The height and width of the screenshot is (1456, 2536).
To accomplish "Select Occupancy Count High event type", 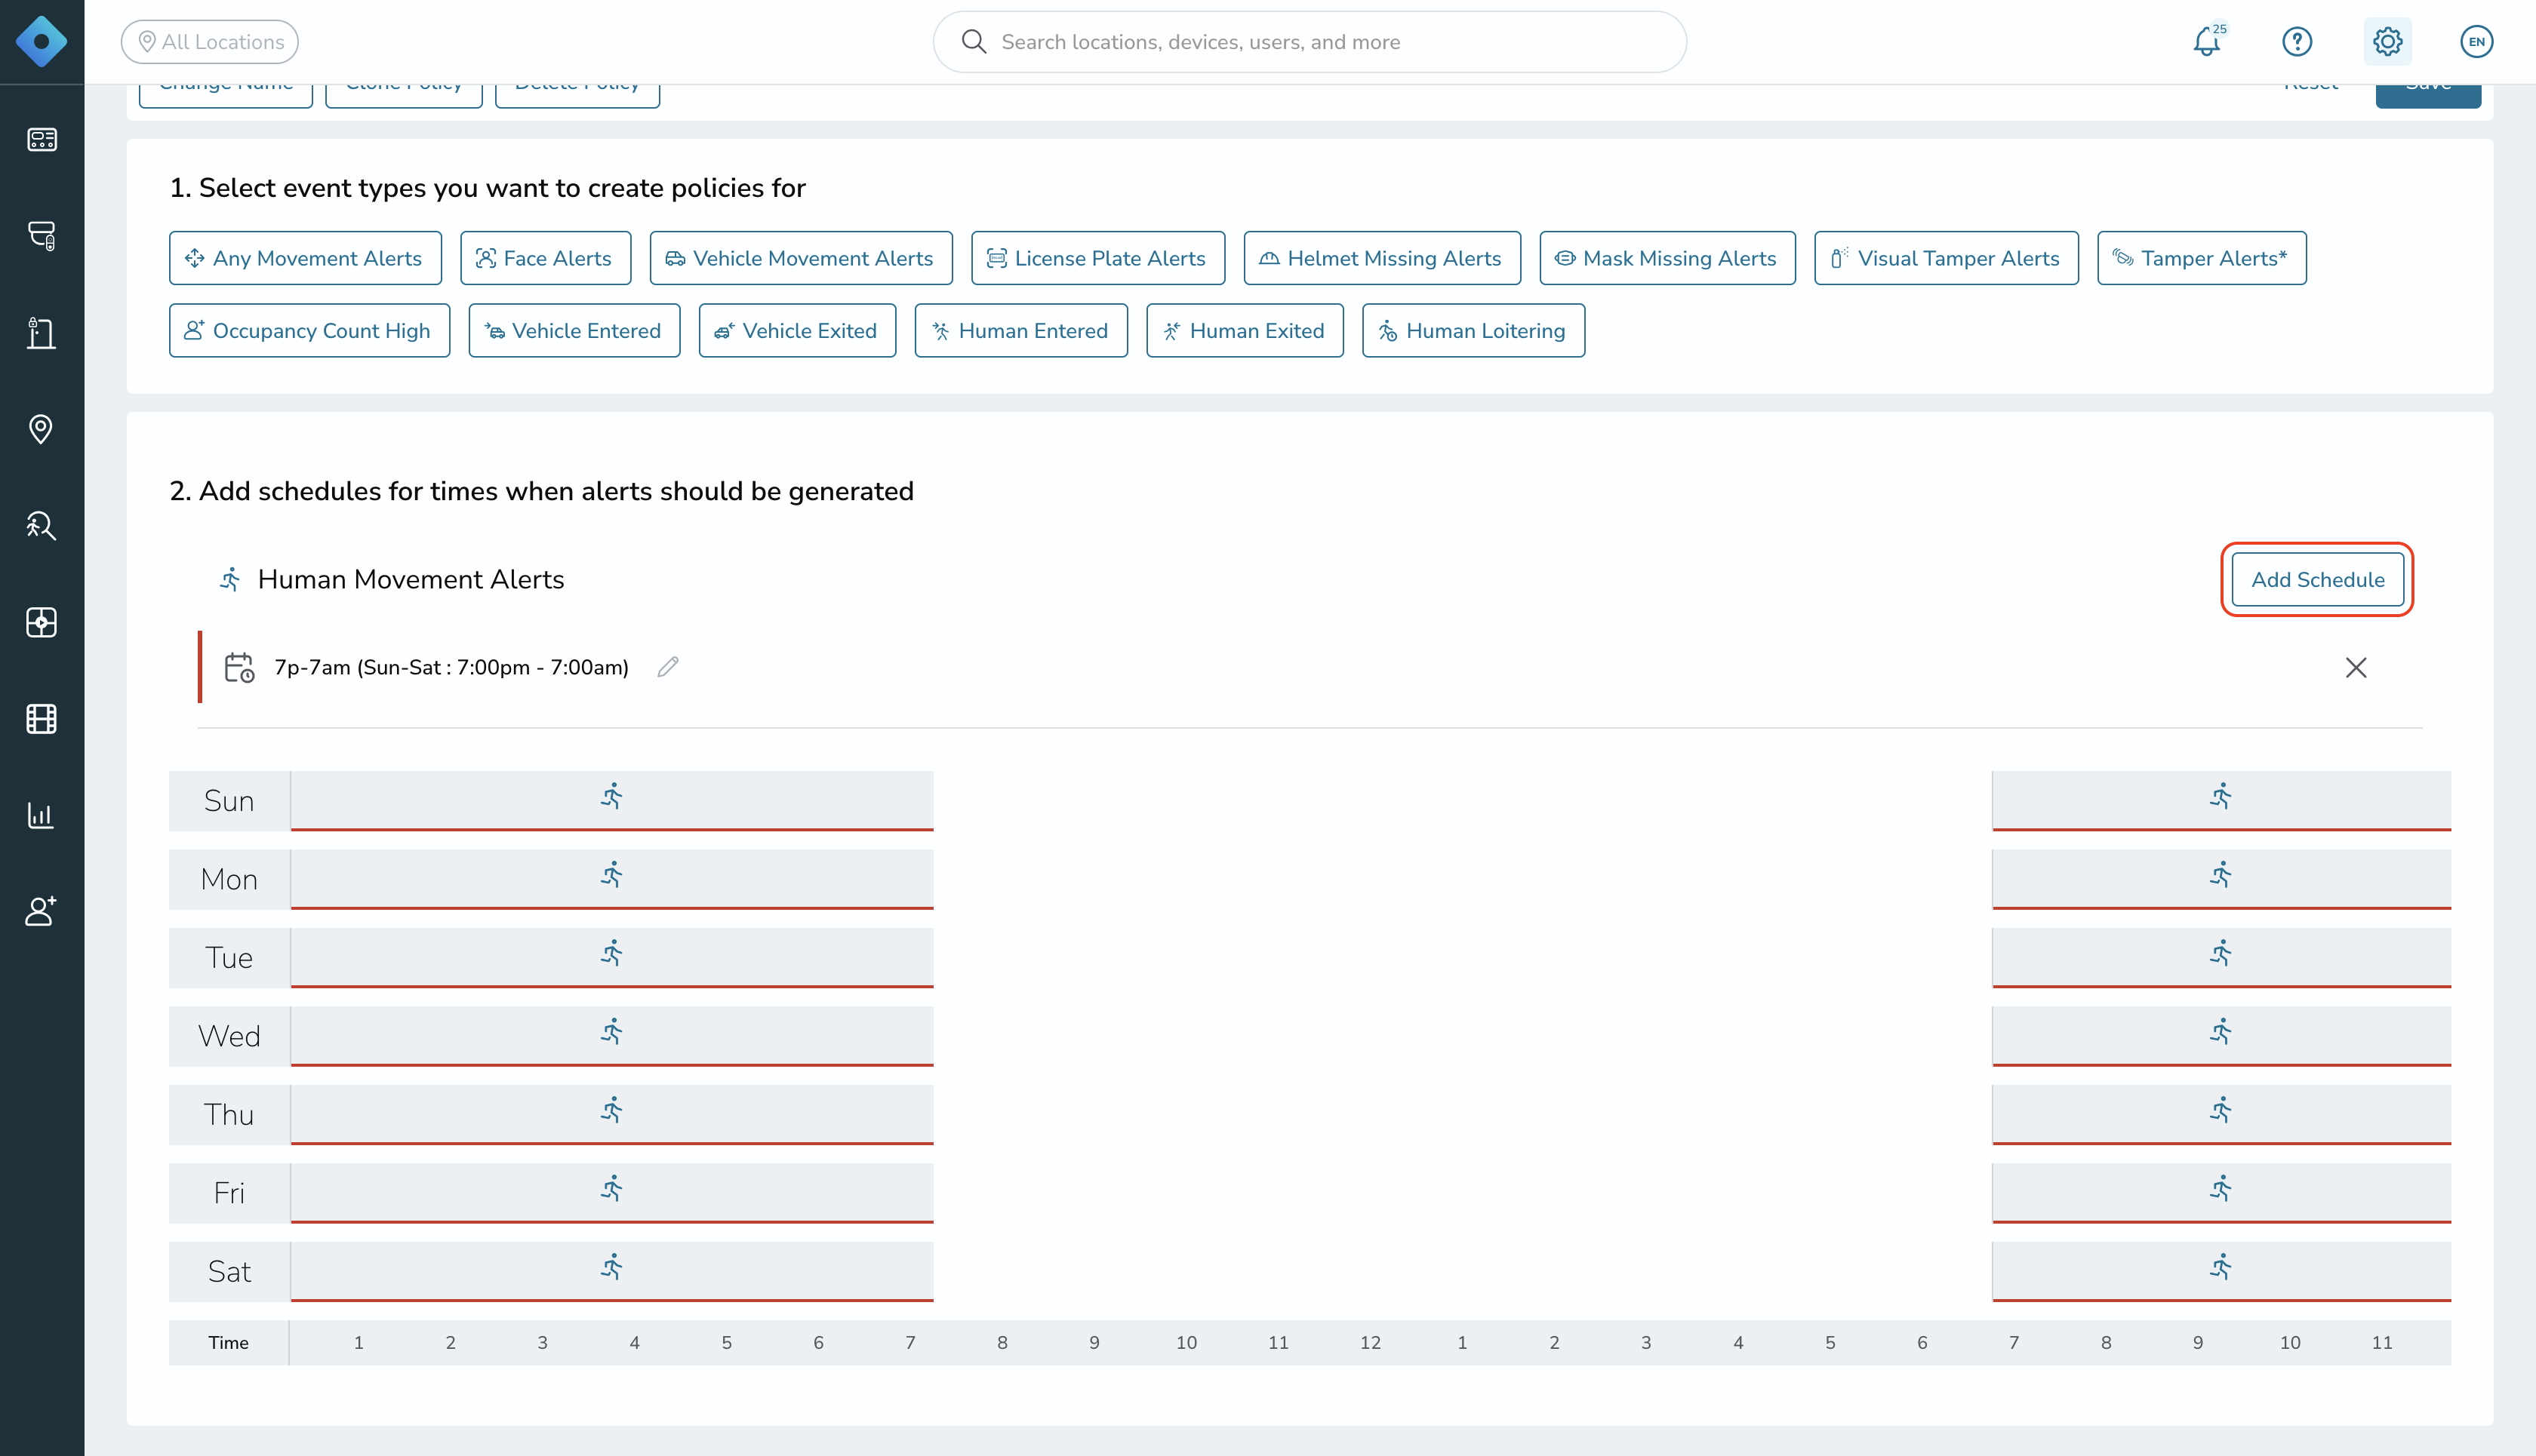I will point(309,331).
